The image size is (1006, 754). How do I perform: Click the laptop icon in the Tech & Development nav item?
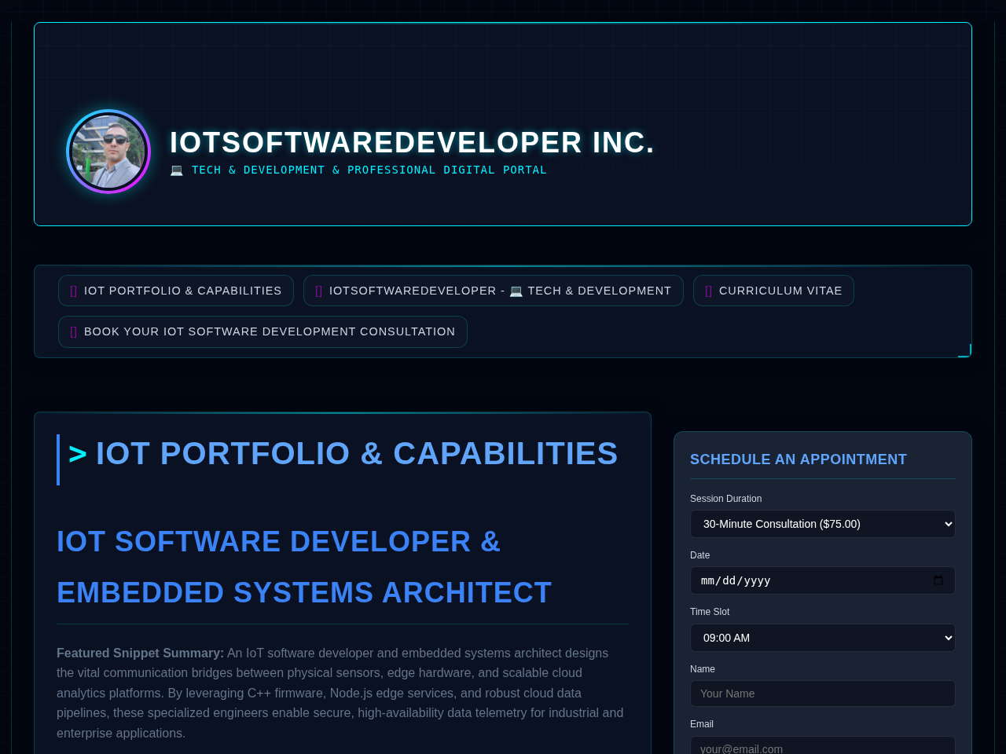(516, 291)
